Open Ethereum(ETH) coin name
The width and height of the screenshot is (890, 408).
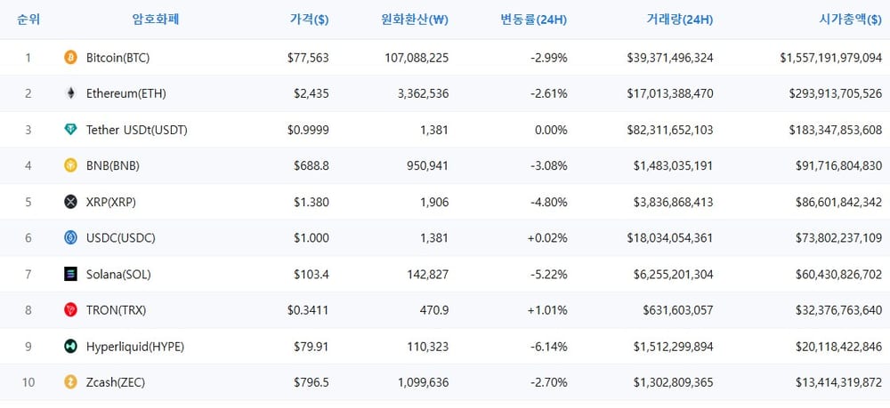pyautogui.click(x=126, y=93)
